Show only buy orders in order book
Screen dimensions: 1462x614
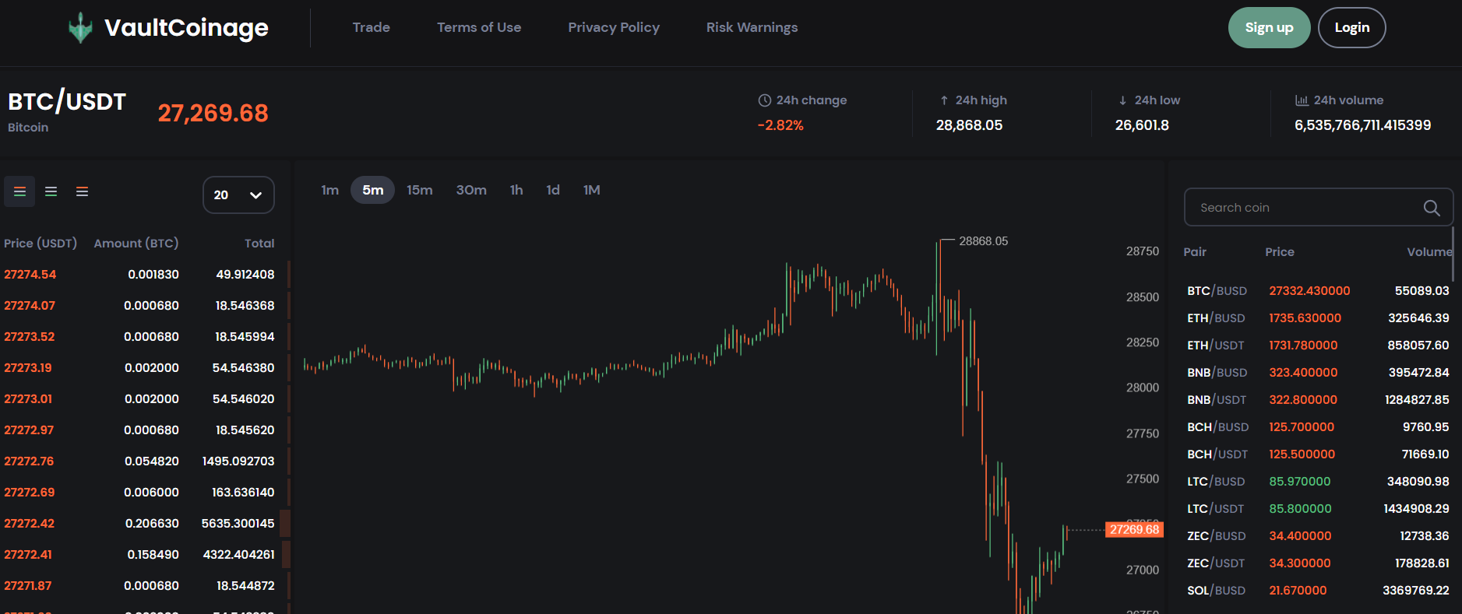pos(51,191)
